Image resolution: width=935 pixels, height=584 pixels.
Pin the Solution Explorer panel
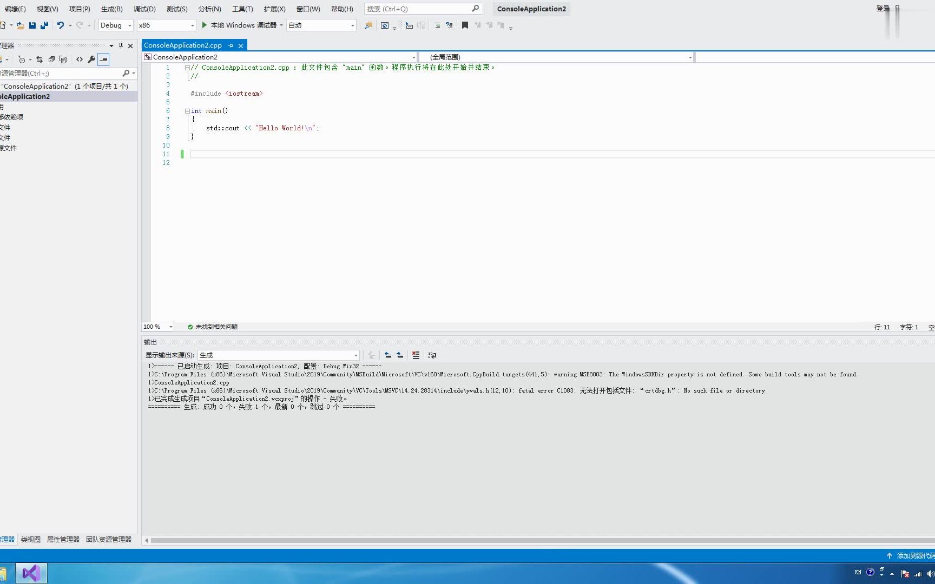tap(121, 45)
